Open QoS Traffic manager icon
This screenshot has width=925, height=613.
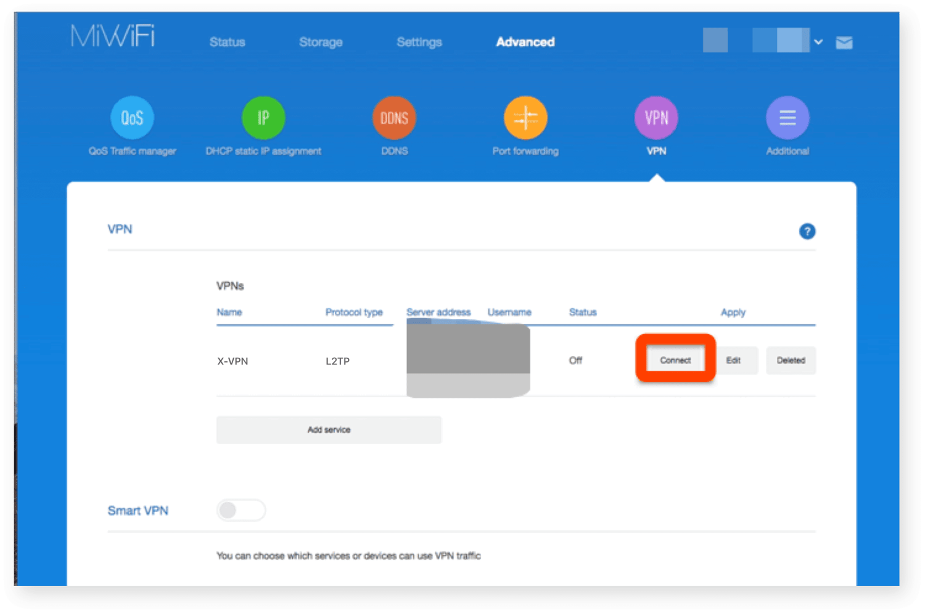[132, 118]
